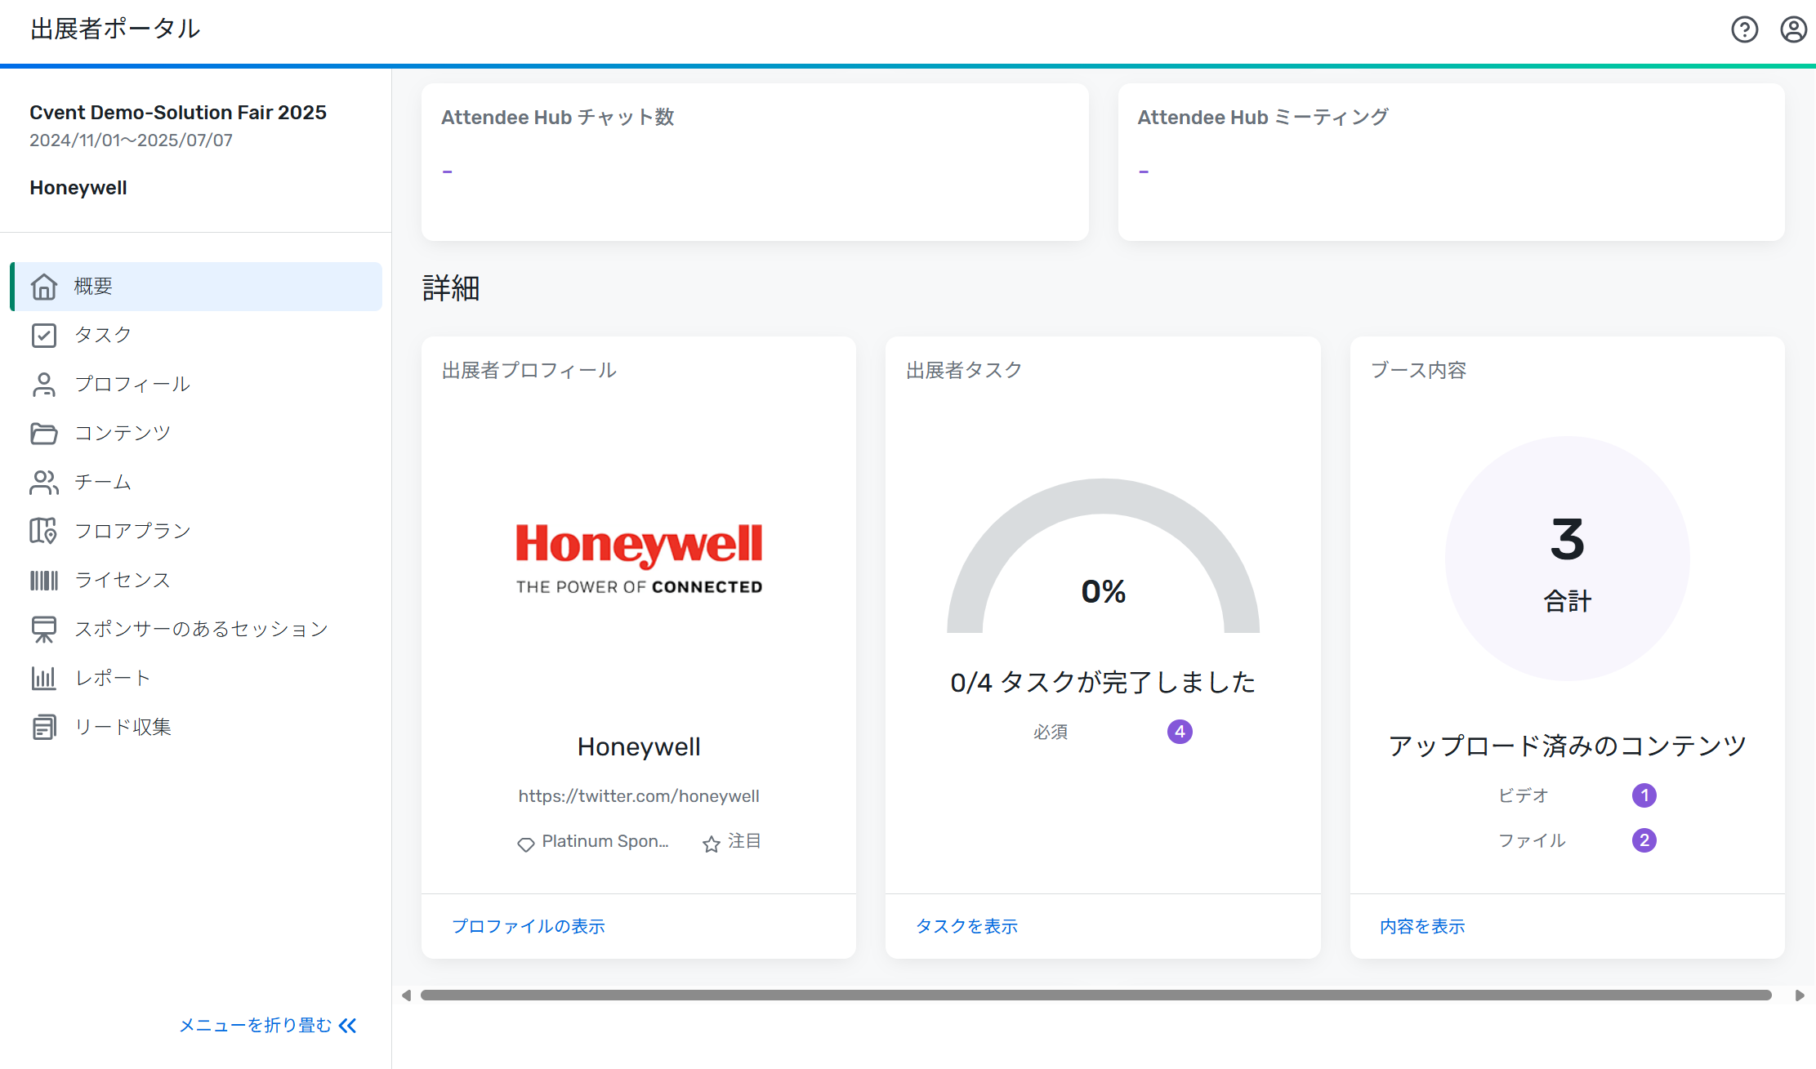Image resolution: width=1816 pixels, height=1069 pixels.
Task: Click the プロファイルの表示 link
Action: point(529,926)
